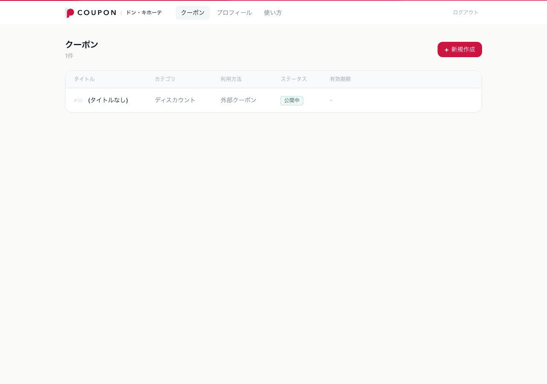Image resolution: width=547 pixels, height=384 pixels.
Task: Click the 新規作成 button
Action: [460, 49]
